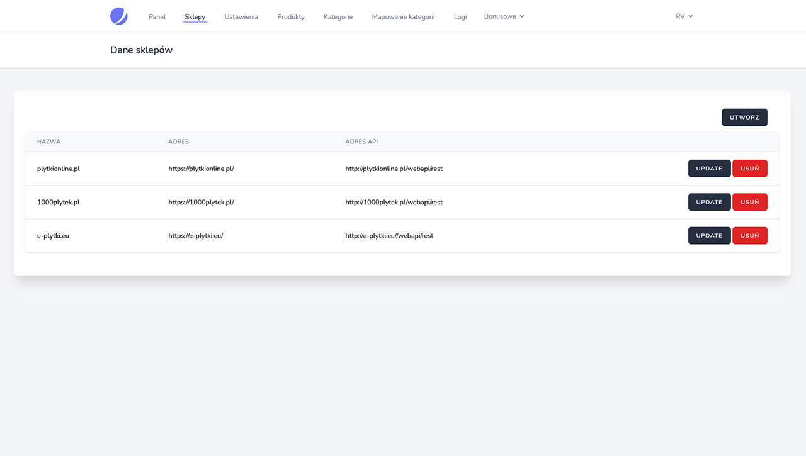This screenshot has height=456, width=806.
Task: Delete e-plytki.eu with the Usuń button
Action: coord(749,236)
